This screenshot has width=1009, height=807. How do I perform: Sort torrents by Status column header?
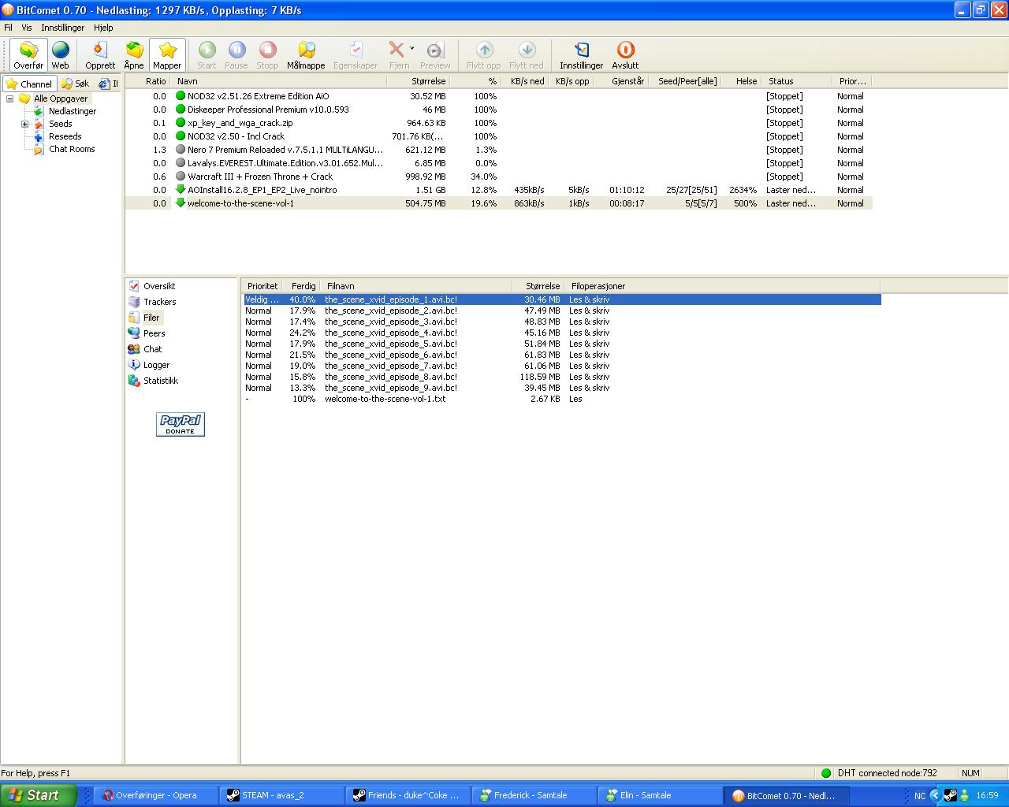798,81
